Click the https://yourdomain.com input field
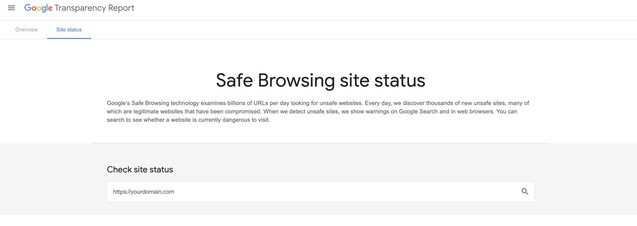Image resolution: width=637 pixels, height=226 pixels. click(280, 192)
